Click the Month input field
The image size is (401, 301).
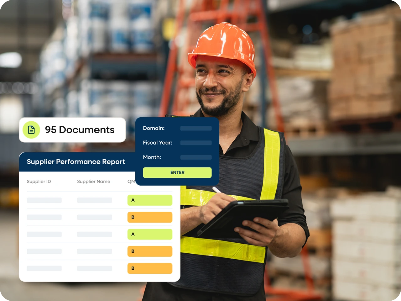tap(196, 157)
